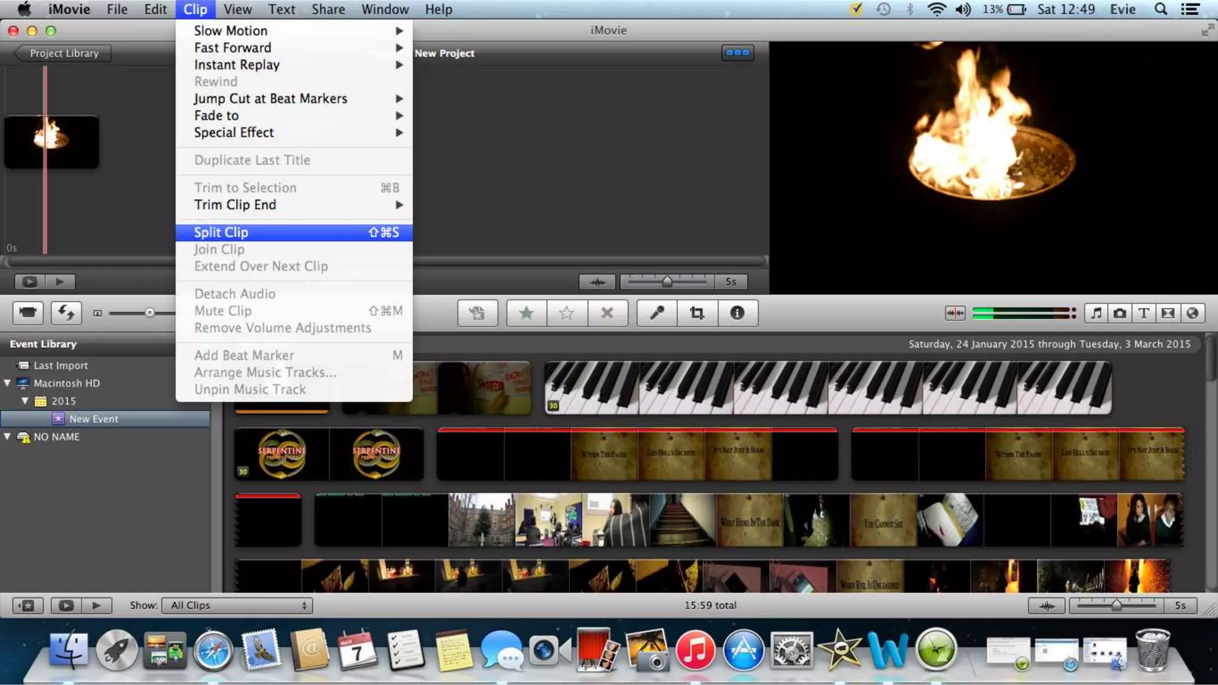Open the maps and backgrounds globe icon
Image resolution: width=1218 pixels, height=685 pixels.
tap(1192, 313)
